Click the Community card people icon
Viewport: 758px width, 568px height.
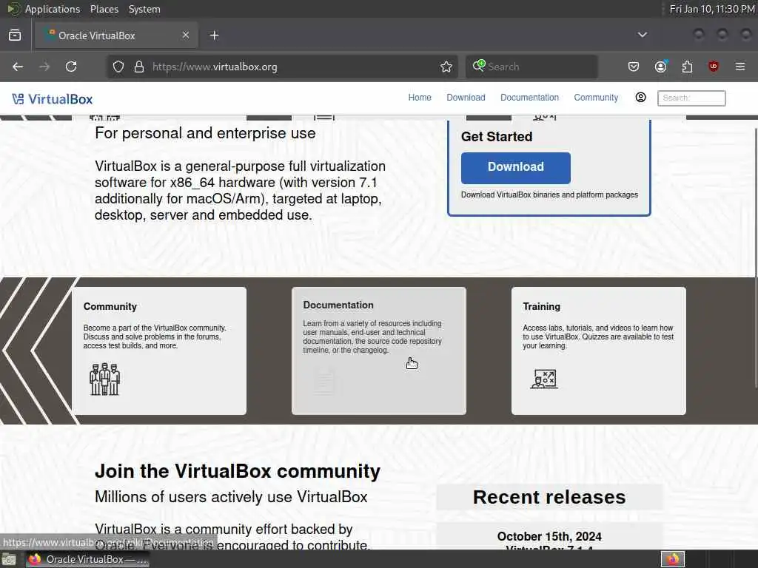pos(104,379)
